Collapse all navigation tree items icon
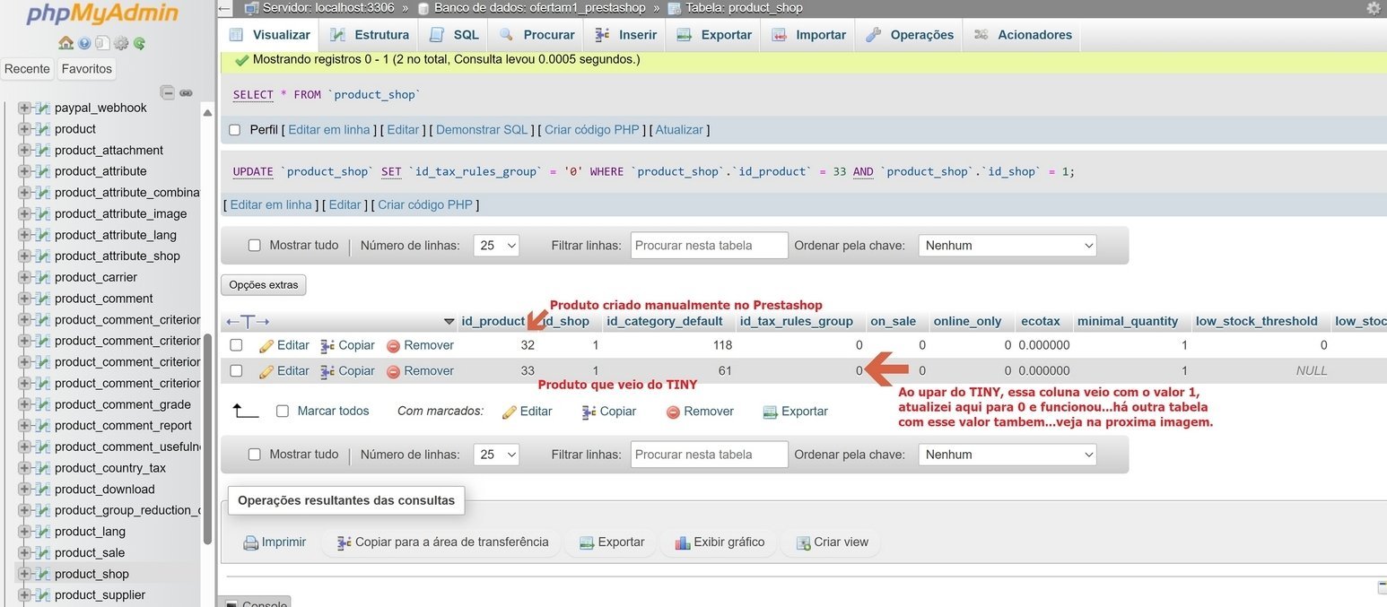Screen dimensions: 1387x607 (x=167, y=92)
